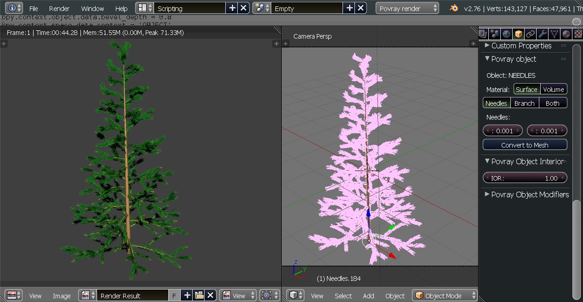
Task: Click the open image folder icon
Action: coord(199,296)
